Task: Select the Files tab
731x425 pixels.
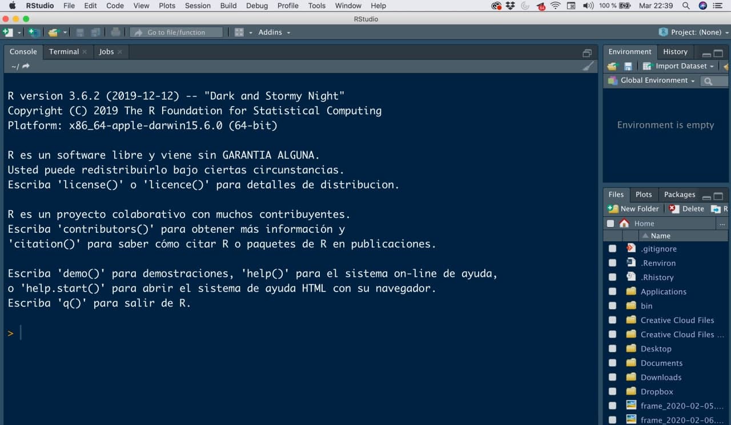Action: [x=616, y=195]
